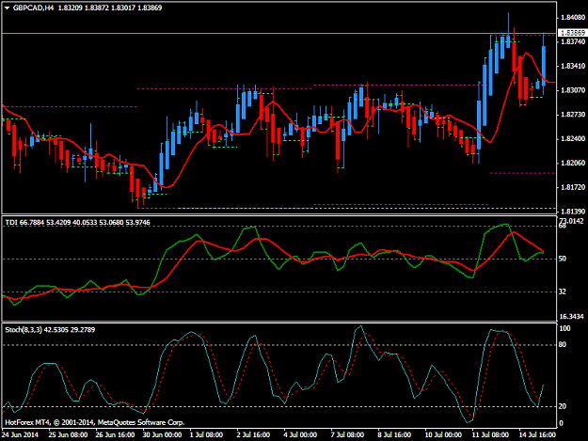Click the 1.81390 price scale value

click(x=573, y=212)
